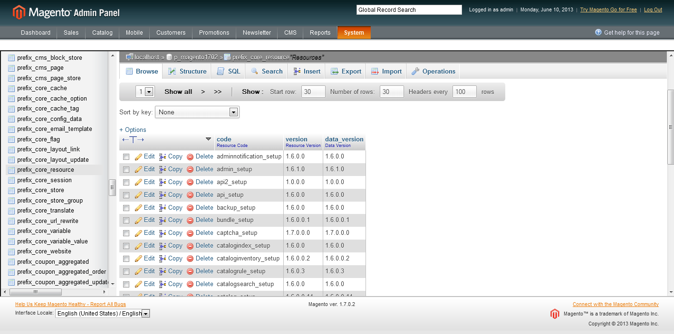Open the Sort by key dropdown
Viewport: 674px width, 334px height.
click(197, 112)
